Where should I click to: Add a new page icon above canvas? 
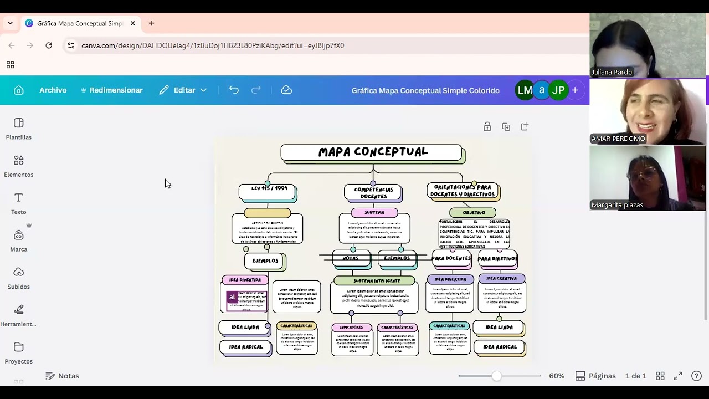coord(525,127)
